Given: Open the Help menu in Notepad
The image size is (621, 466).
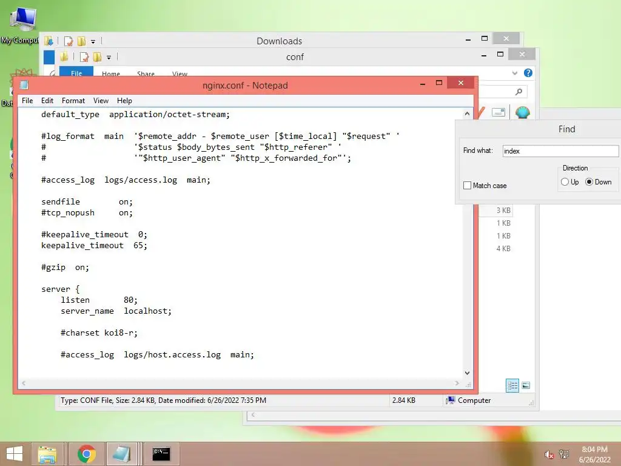Looking at the screenshot, I should pyautogui.click(x=124, y=101).
